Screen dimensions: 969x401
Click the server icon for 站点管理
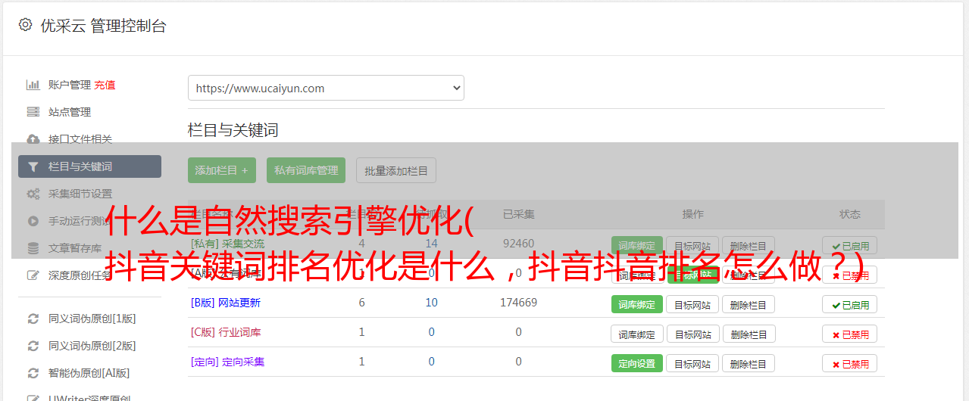coord(33,112)
